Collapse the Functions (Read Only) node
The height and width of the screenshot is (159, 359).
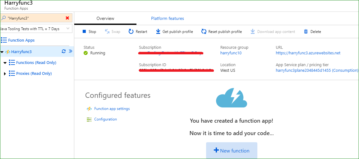click(x=5, y=63)
